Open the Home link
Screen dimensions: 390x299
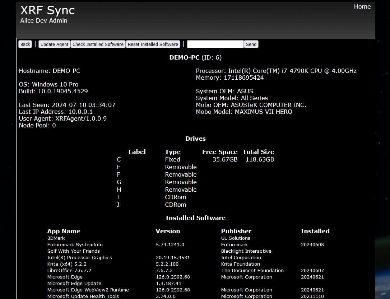pos(362,7)
